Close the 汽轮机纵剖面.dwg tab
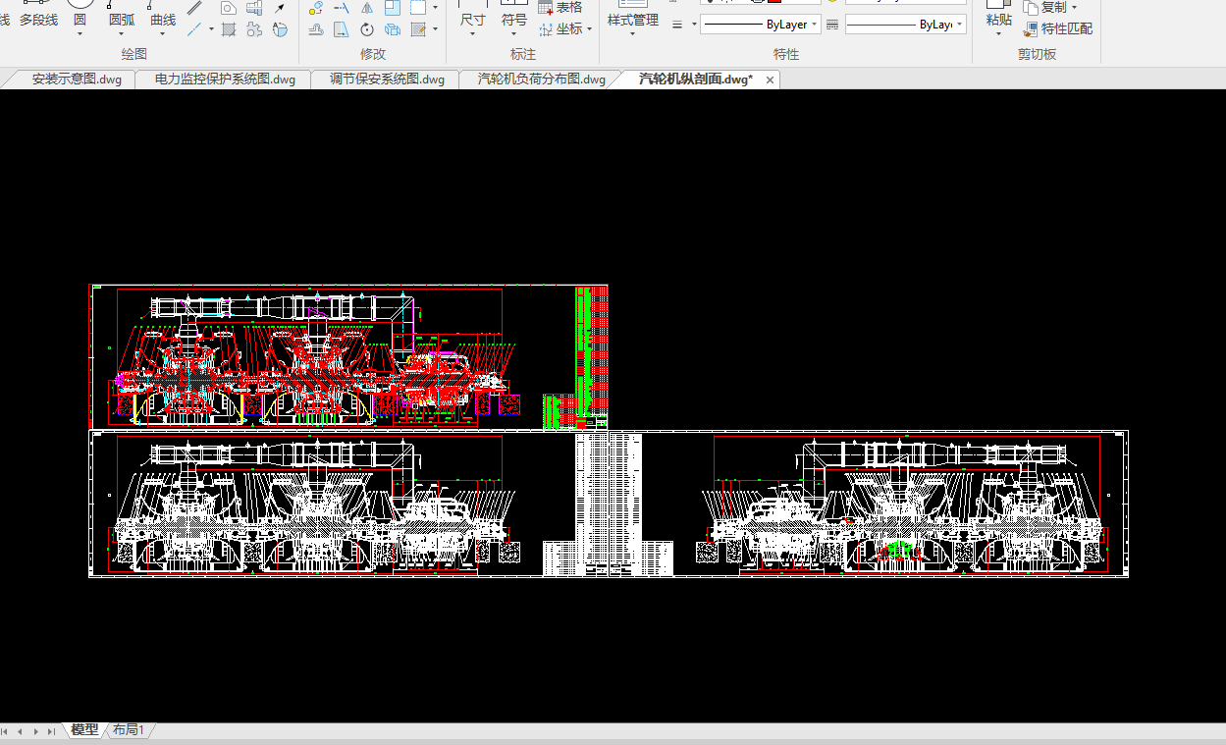The width and height of the screenshot is (1226, 745). 770,80
